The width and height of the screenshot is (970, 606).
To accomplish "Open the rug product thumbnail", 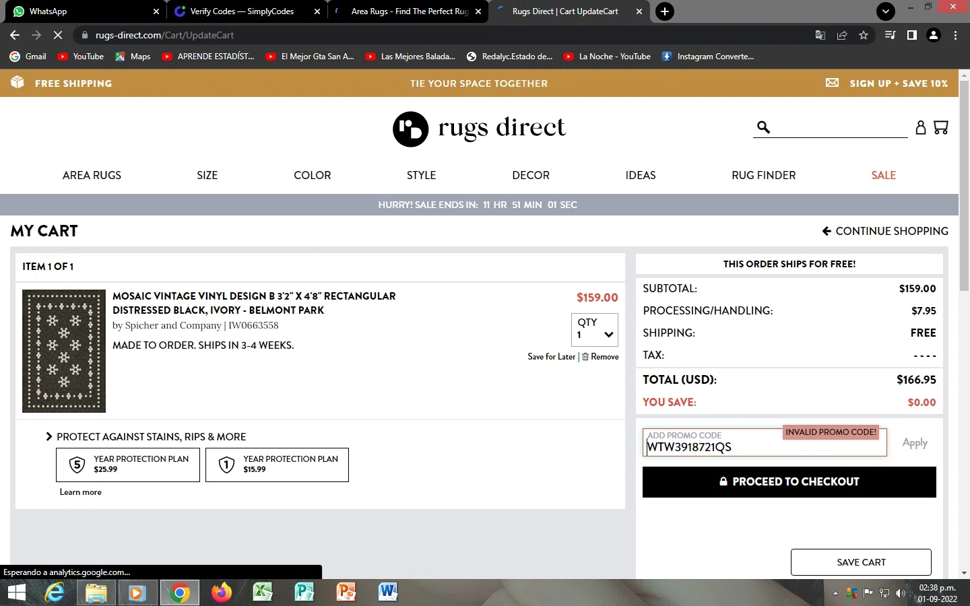I will 64,351.
